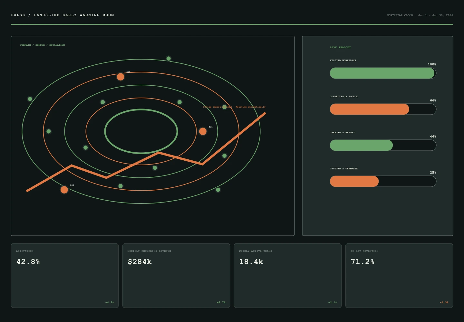Viewport: 464px width, 322px height.
Task: Click the Created a Report progress bar
Action: pos(383,145)
